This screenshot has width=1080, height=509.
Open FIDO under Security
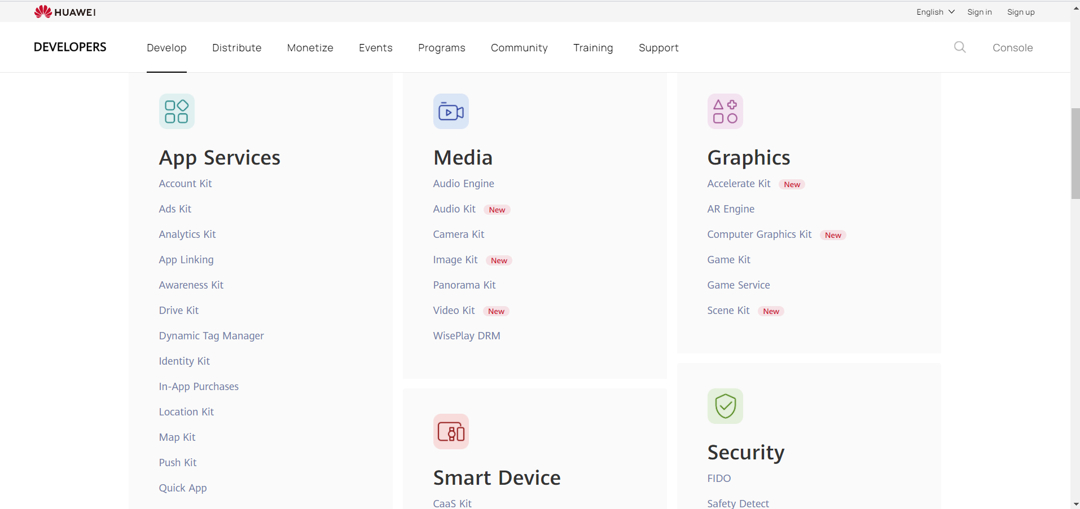coord(719,479)
